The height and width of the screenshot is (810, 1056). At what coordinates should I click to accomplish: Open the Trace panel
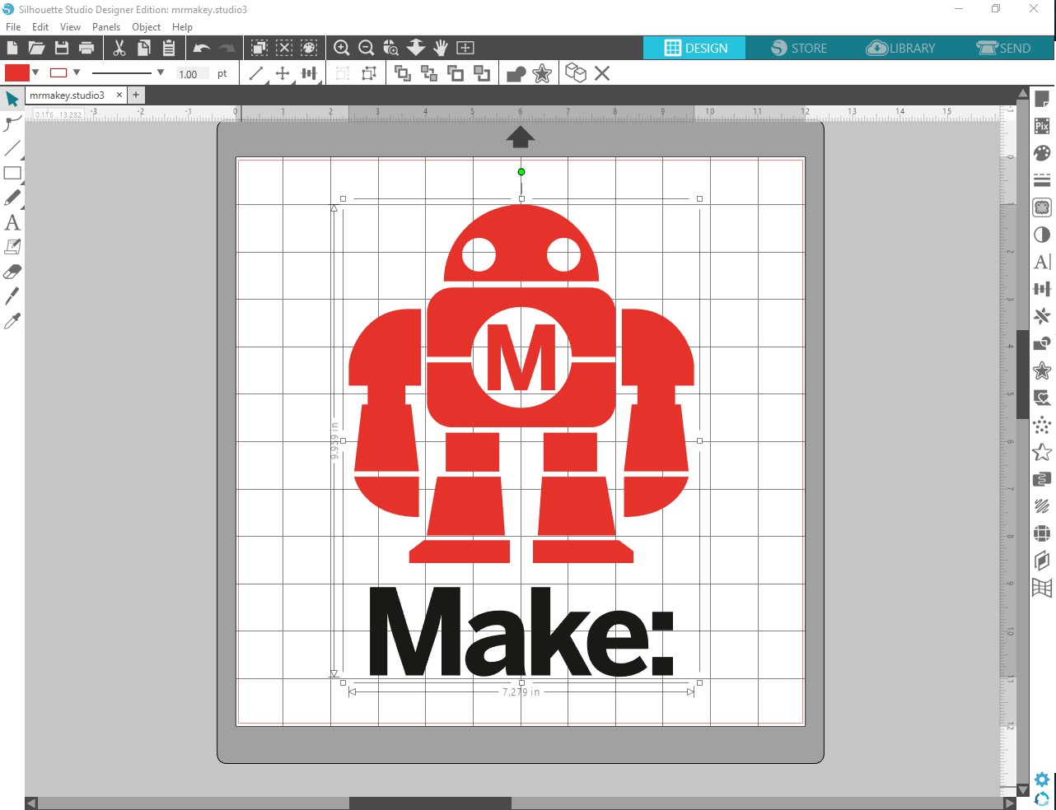click(x=1042, y=207)
